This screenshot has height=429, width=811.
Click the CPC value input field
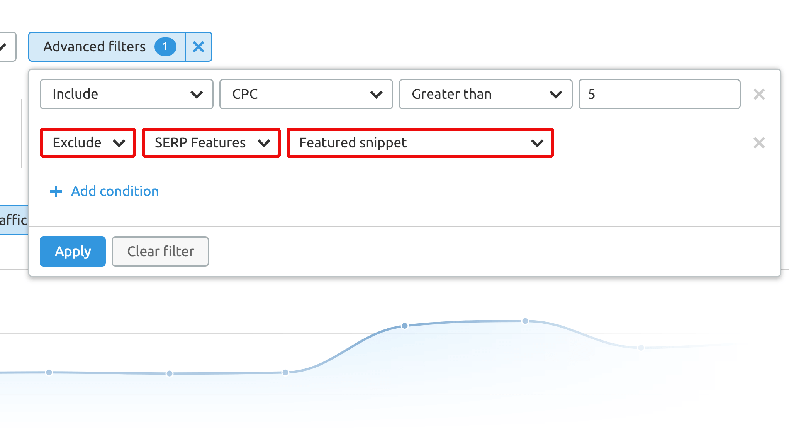[659, 94]
